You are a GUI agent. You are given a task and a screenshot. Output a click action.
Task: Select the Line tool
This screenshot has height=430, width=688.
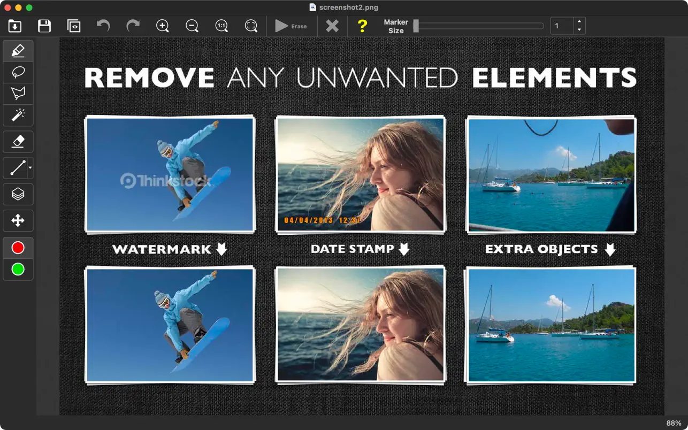[17, 168]
